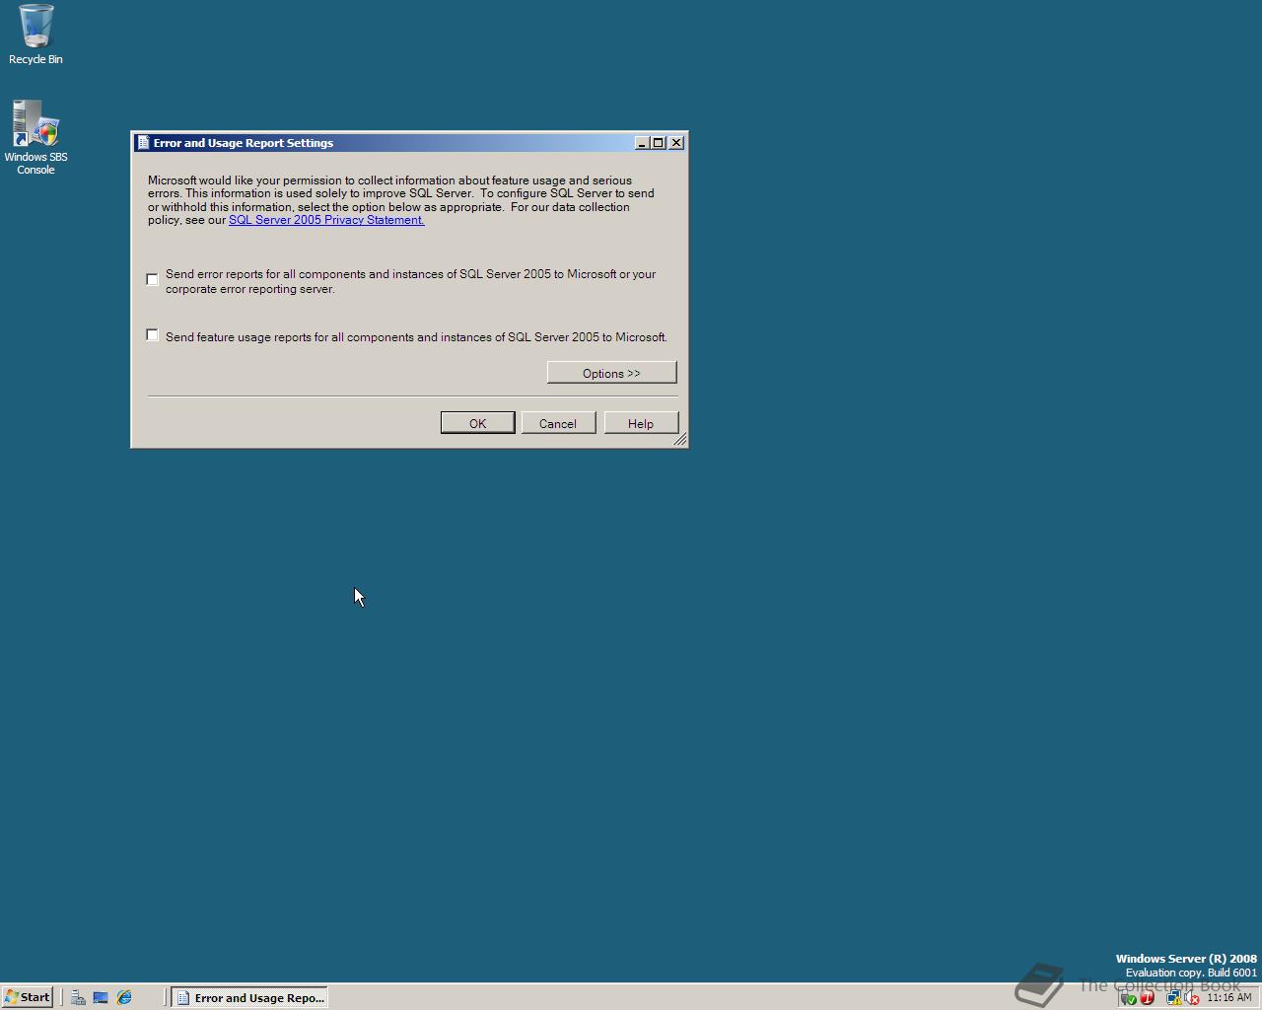Image resolution: width=1262 pixels, height=1010 pixels.
Task: Open the Start menu
Action: 28,997
